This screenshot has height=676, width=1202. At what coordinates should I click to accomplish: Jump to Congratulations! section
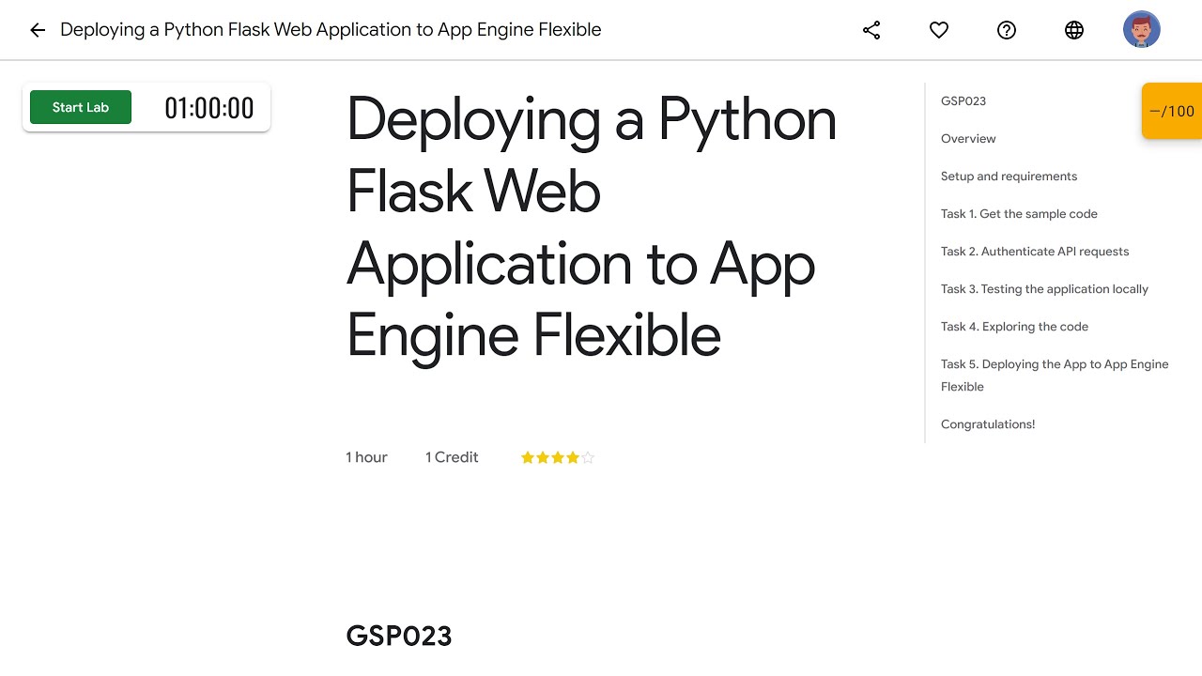988,424
